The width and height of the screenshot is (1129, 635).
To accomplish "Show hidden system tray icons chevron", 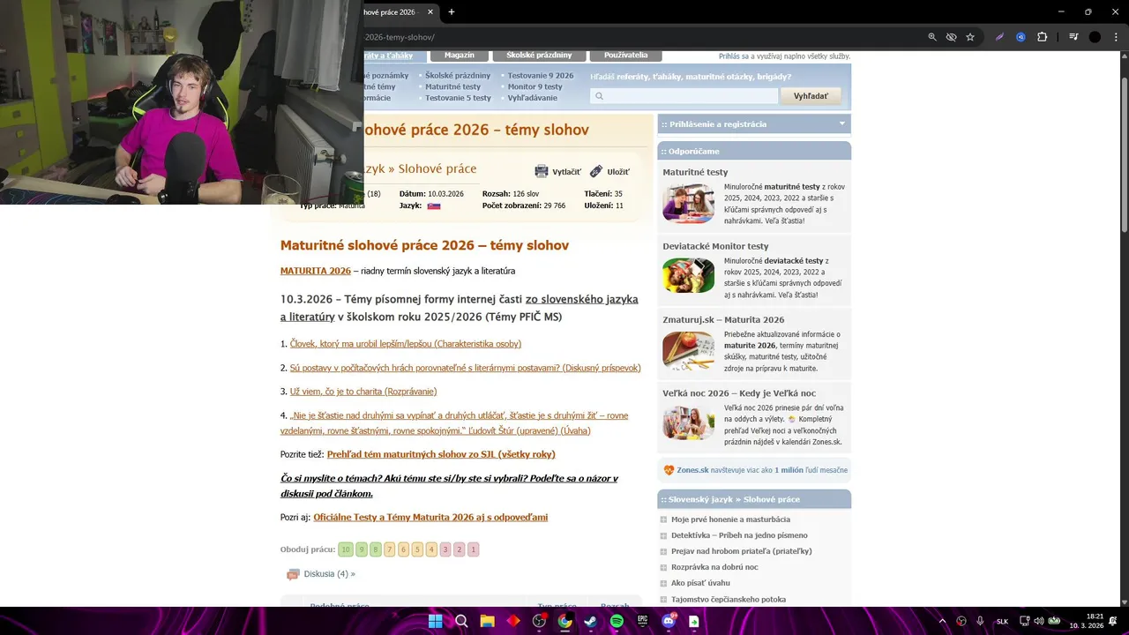I will [942, 622].
